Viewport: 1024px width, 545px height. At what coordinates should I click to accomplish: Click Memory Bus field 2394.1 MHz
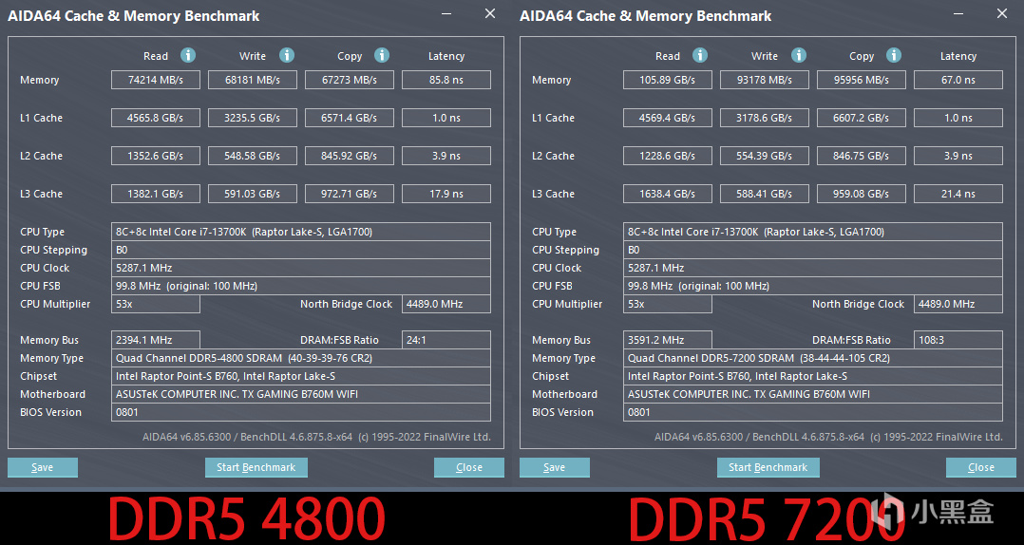156,340
